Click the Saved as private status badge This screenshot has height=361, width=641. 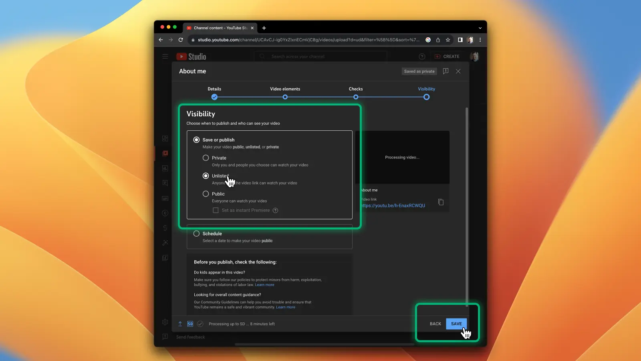coord(419,71)
